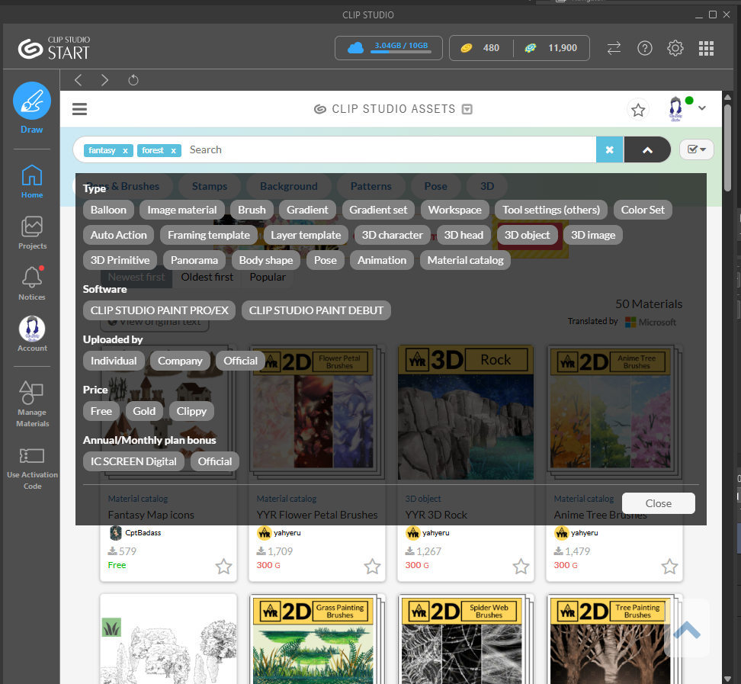Toggle the Material catalog filter
Image resolution: width=741 pixels, height=684 pixels.
[465, 260]
